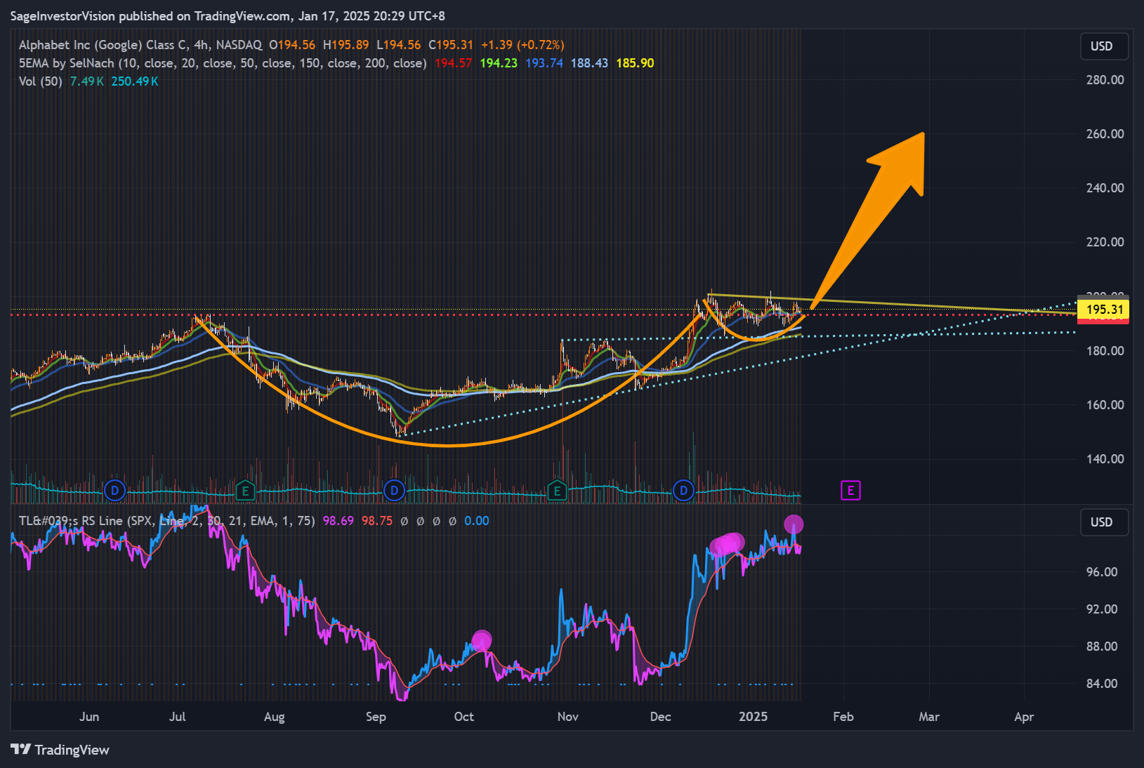Click the open value O194.56
Image resolution: width=1144 pixels, height=768 pixels.
pos(292,45)
